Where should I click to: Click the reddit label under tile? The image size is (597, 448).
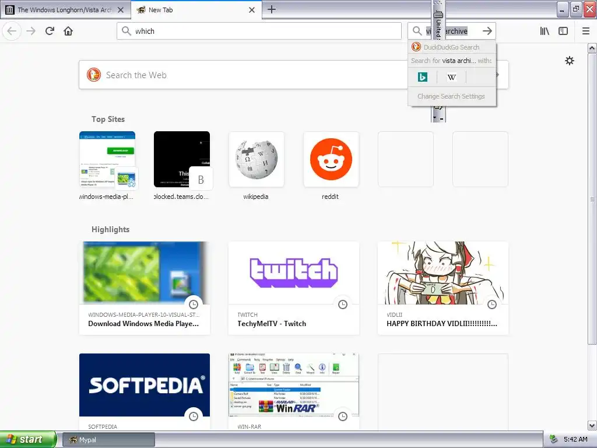(x=330, y=197)
